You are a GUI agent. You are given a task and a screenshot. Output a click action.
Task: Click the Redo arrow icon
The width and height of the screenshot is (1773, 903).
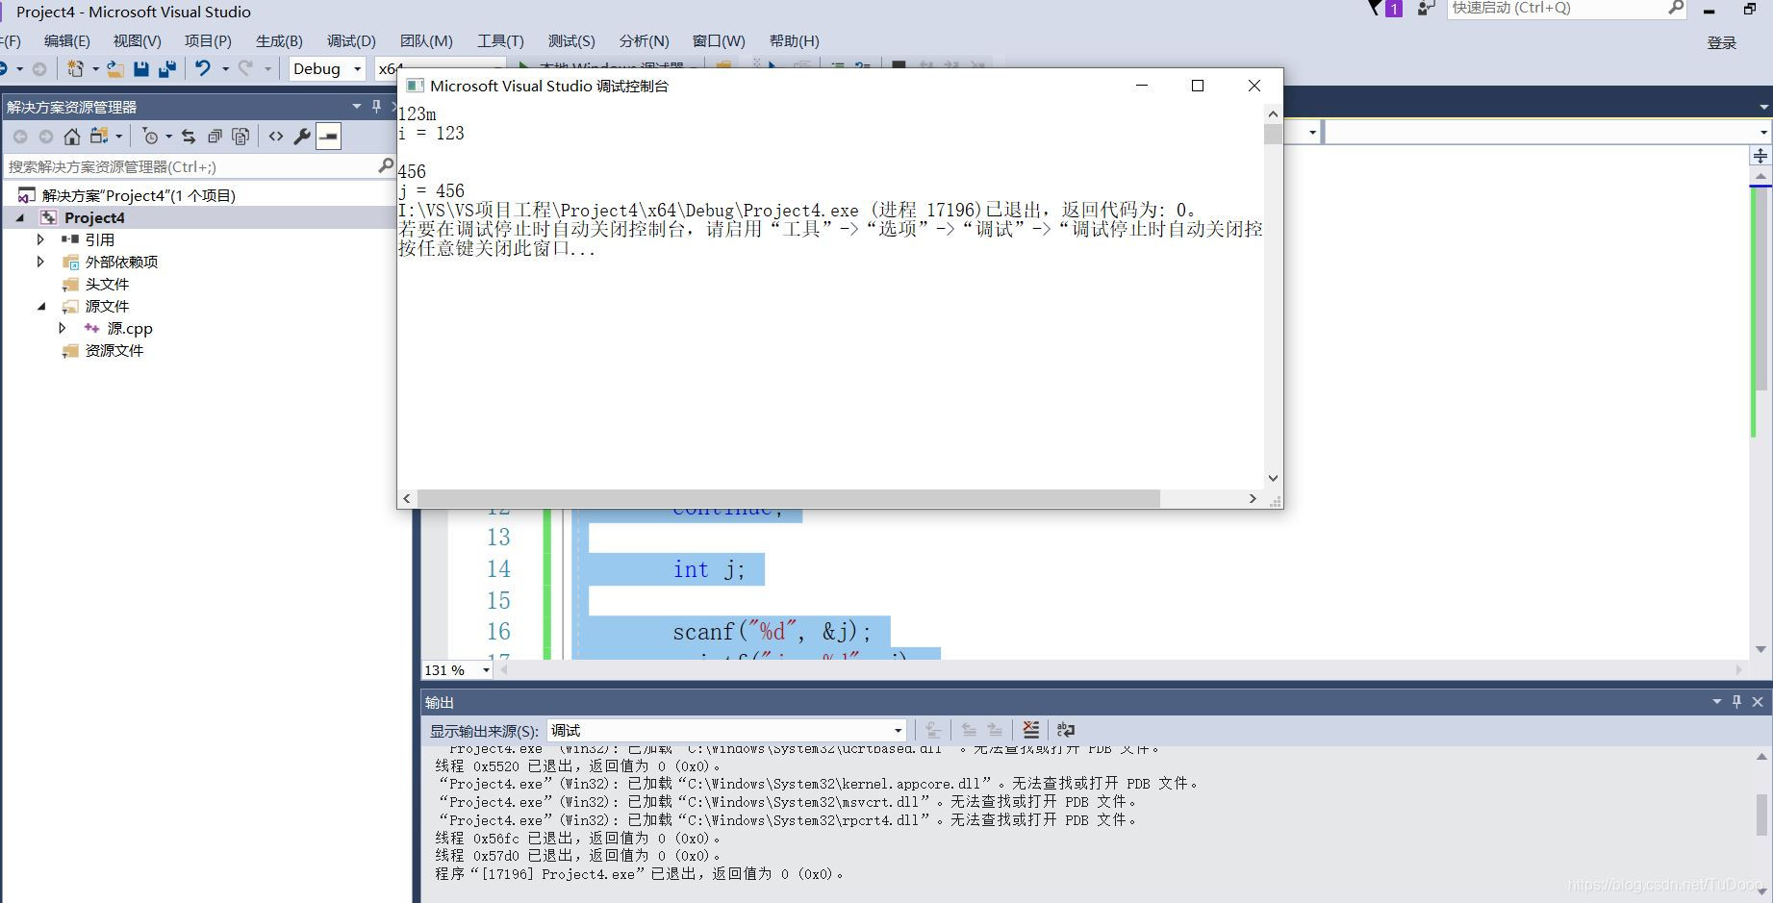(245, 68)
